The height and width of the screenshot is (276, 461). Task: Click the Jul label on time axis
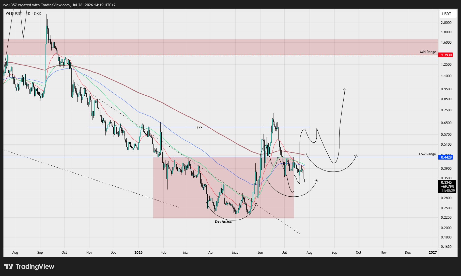[284, 252]
